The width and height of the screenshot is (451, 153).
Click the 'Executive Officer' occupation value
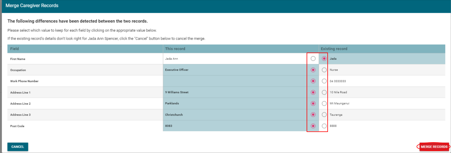177,70
